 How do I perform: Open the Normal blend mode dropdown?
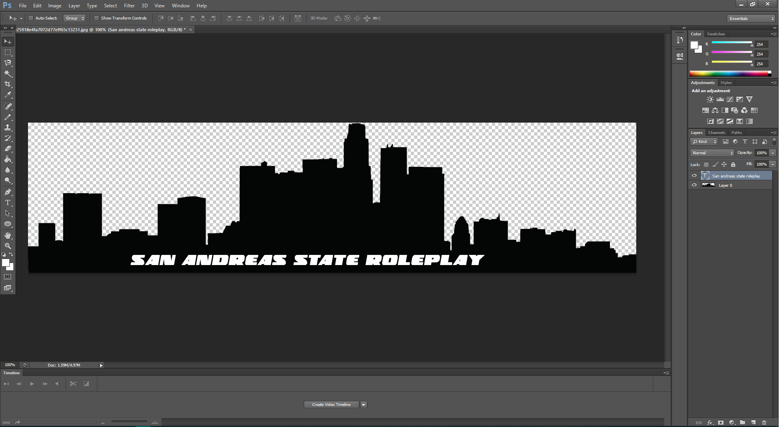[712, 153]
